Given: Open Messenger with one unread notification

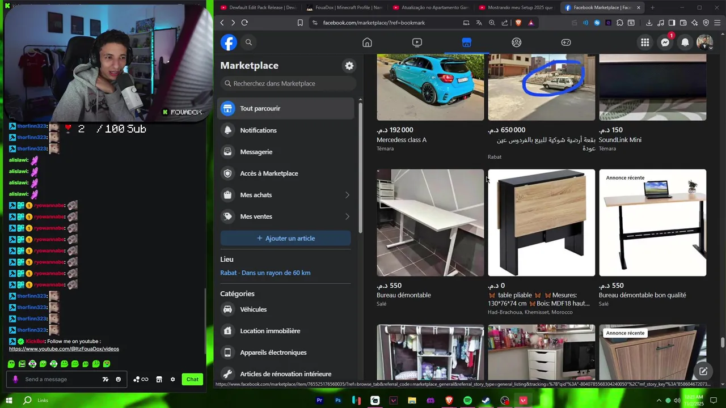Looking at the screenshot, I should click(x=665, y=42).
